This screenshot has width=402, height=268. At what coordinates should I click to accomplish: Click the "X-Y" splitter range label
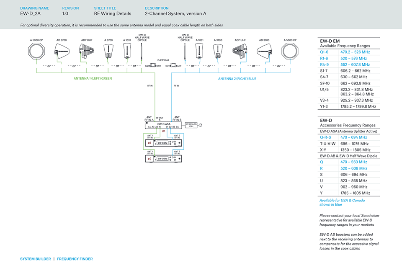click(323, 150)
